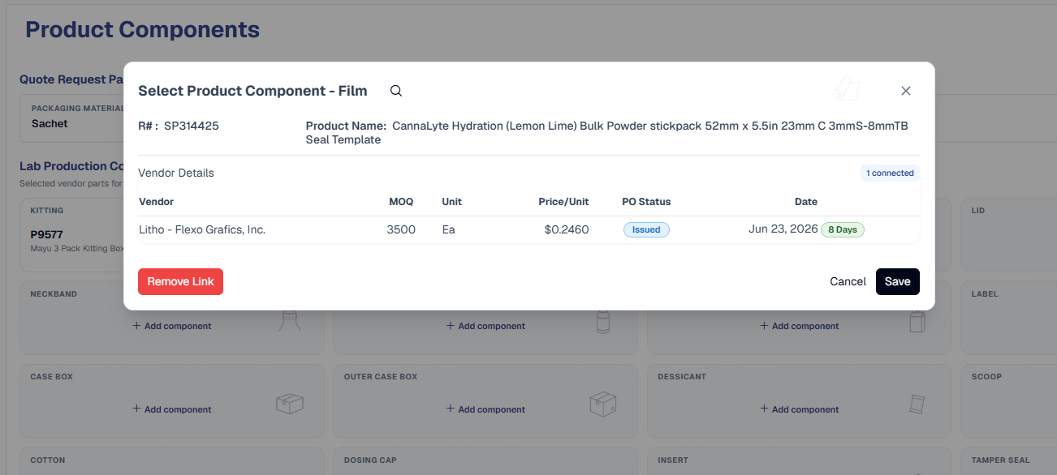Select the Litho - Flexo Grafics, Inc. vendor row
The width and height of the screenshot is (1057, 475).
point(528,229)
